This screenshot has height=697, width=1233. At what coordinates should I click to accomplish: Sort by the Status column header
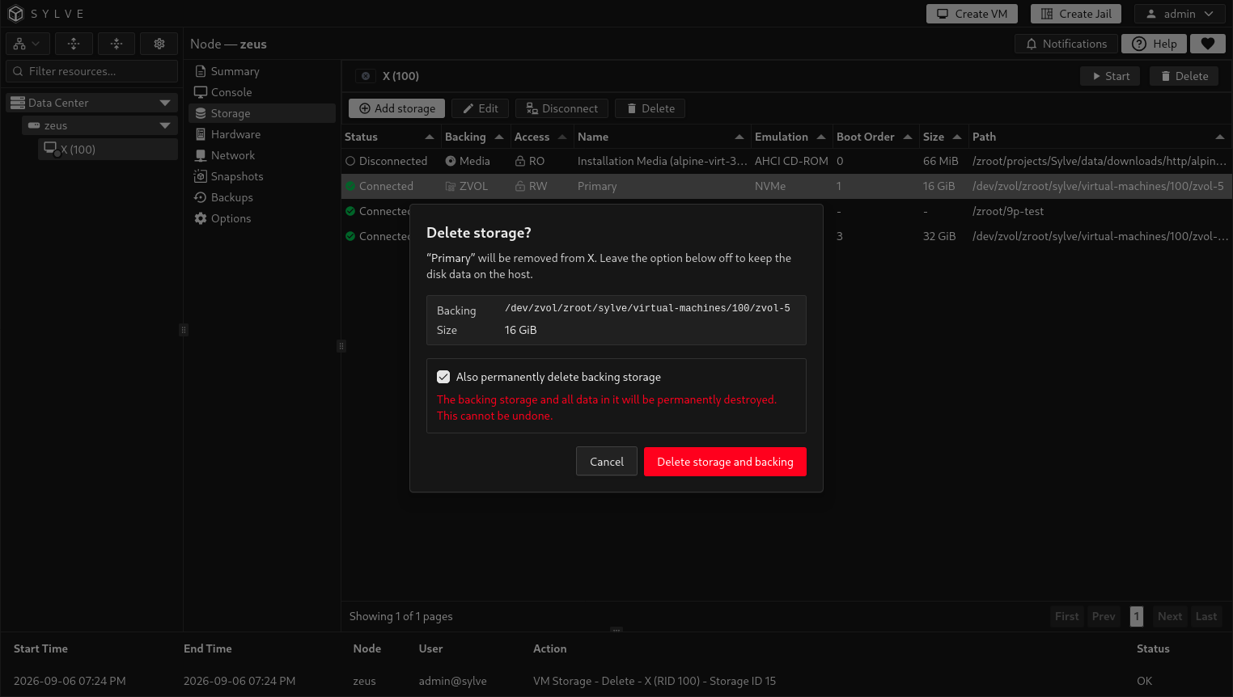pyautogui.click(x=390, y=137)
